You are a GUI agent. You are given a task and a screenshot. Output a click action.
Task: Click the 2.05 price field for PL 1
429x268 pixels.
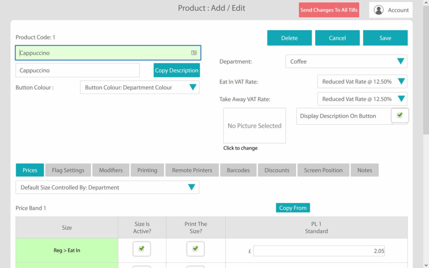(319, 251)
